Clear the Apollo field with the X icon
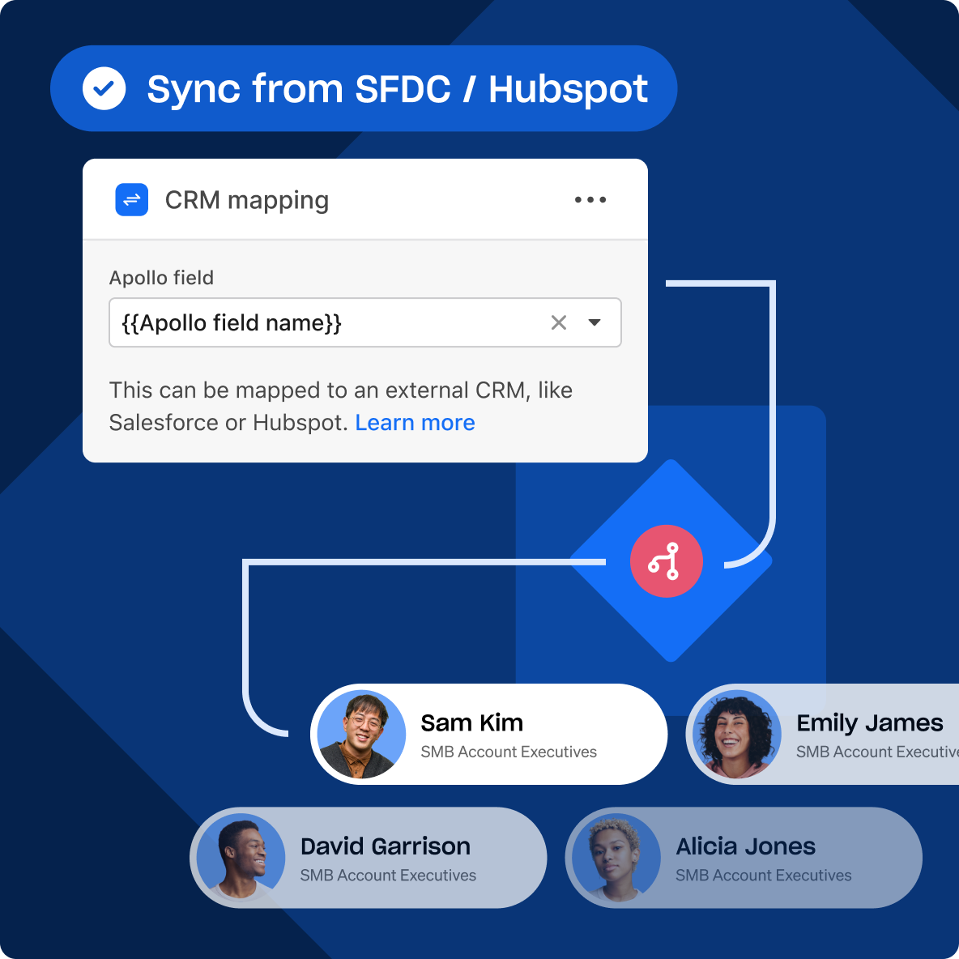This screenshot has width=959, height=959. coord(559,322)
